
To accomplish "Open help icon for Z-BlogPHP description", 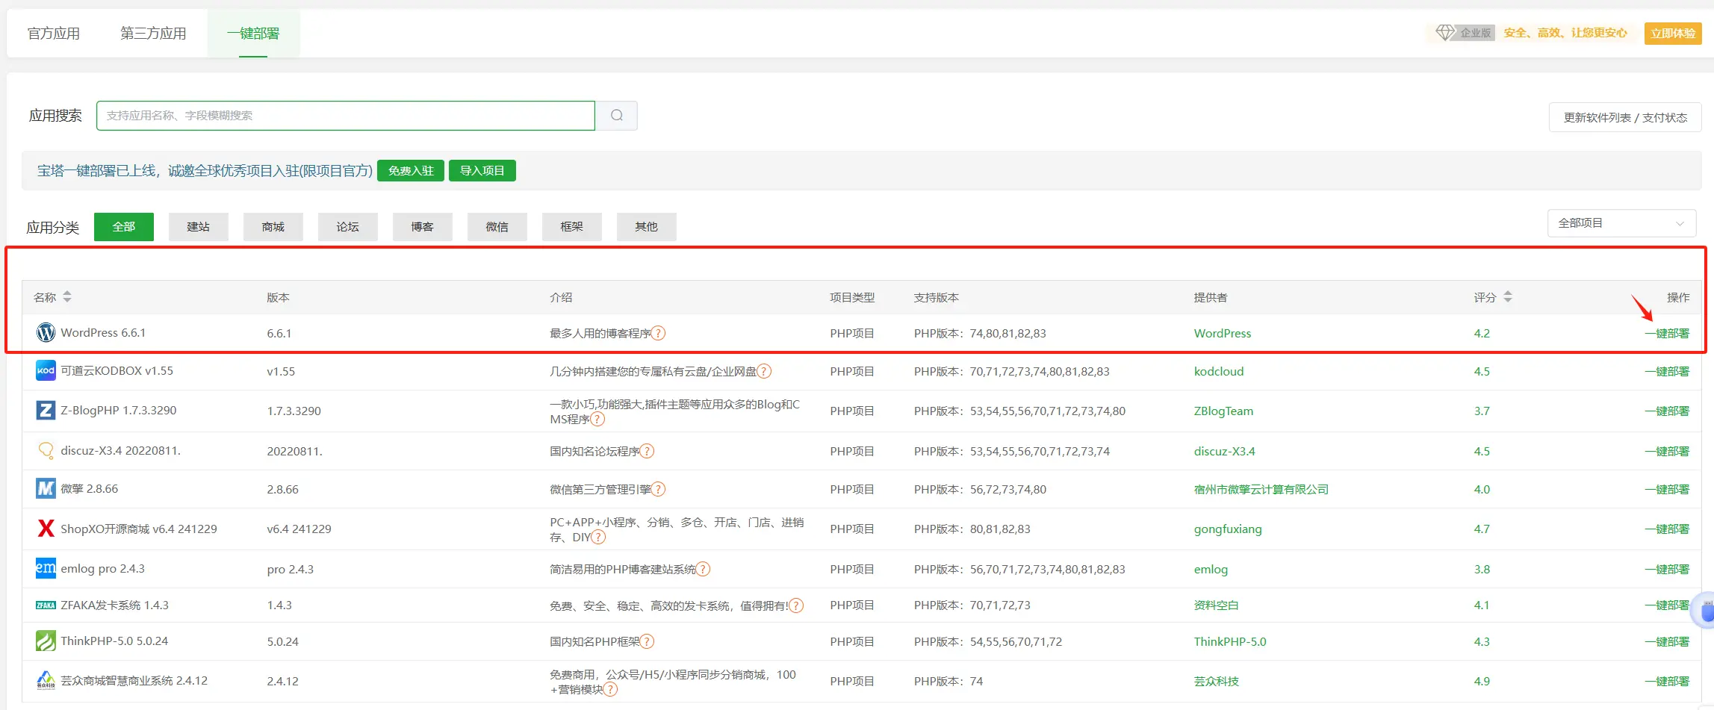I will coord(597,419).
